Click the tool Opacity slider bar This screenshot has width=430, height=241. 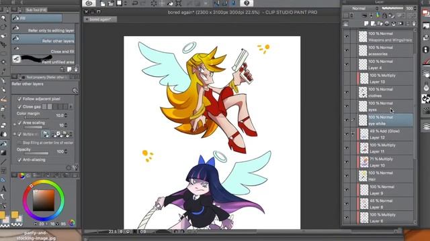[x=36, y=153]
